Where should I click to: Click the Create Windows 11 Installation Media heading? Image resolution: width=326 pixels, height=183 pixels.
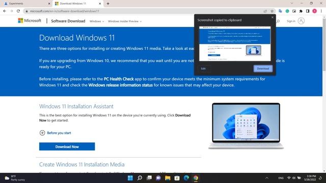pyautogui.click(x=81, y=164)
